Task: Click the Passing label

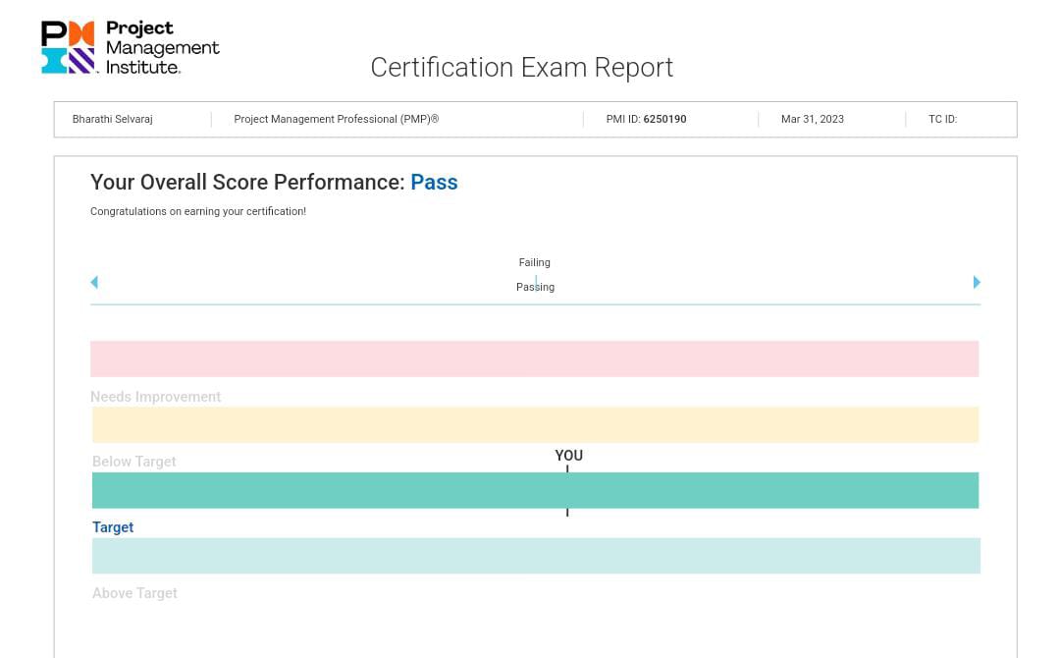Action: click(x=536, y=287)
